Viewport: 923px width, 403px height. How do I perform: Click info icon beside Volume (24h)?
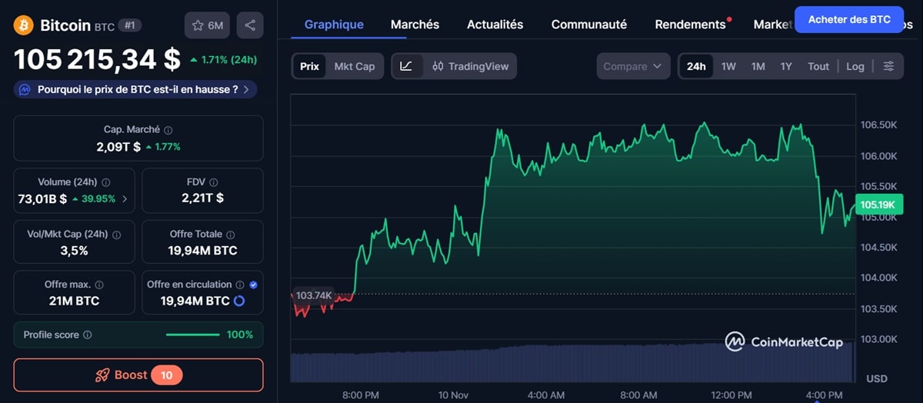(105, 183)
